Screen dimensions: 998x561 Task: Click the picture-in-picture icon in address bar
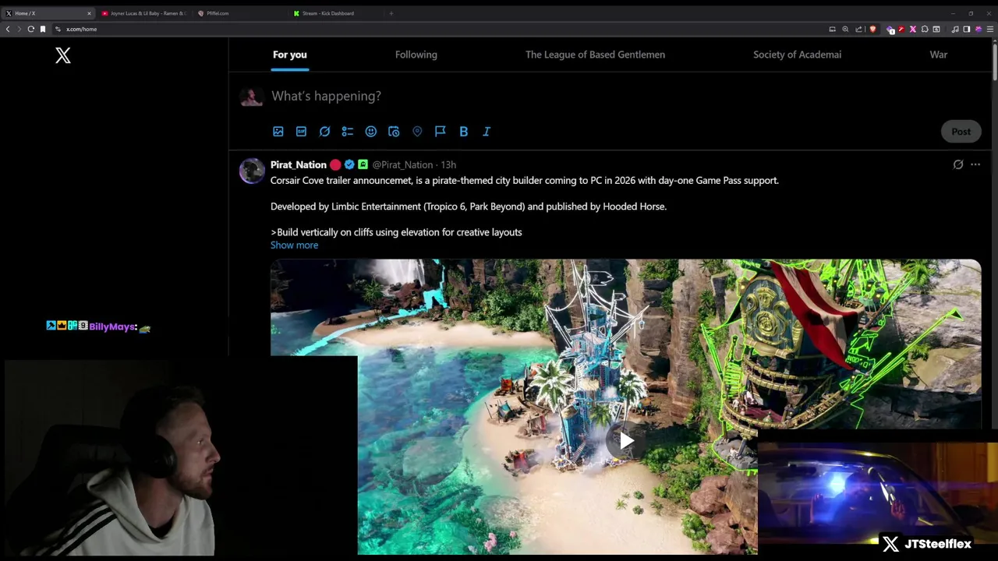tap(832, 29)
